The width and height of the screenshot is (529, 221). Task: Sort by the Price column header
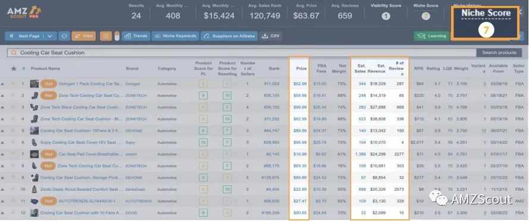(301, 68)
